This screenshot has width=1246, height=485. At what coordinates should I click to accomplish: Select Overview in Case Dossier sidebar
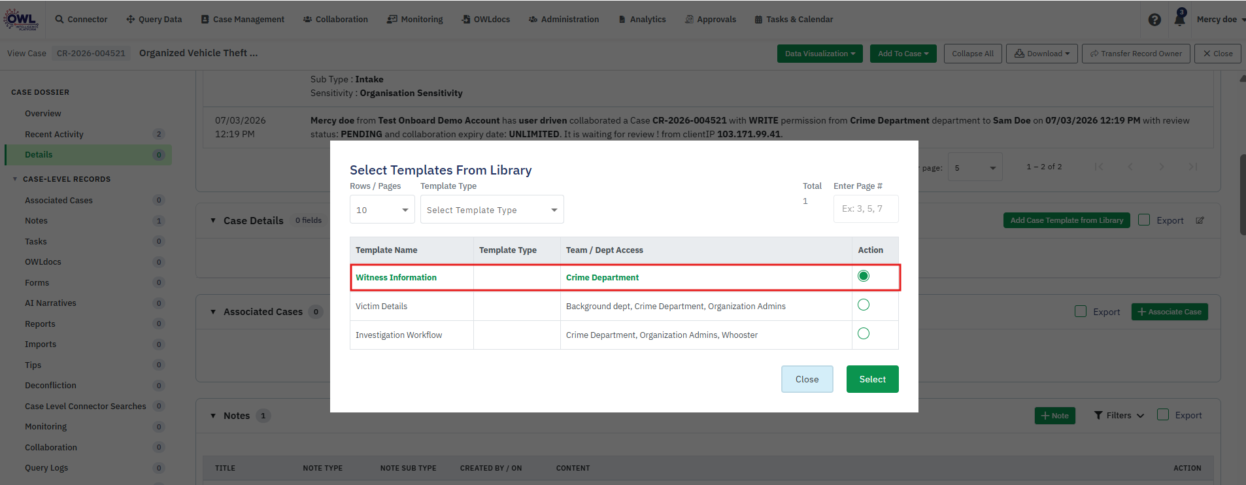(43, 114)
